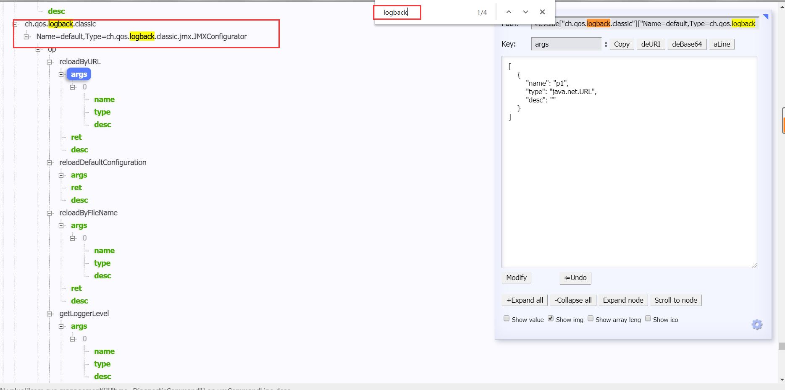Select ret key under reloadDefaultConfiguration
785x390 pixels.
(x=76, y=188)
